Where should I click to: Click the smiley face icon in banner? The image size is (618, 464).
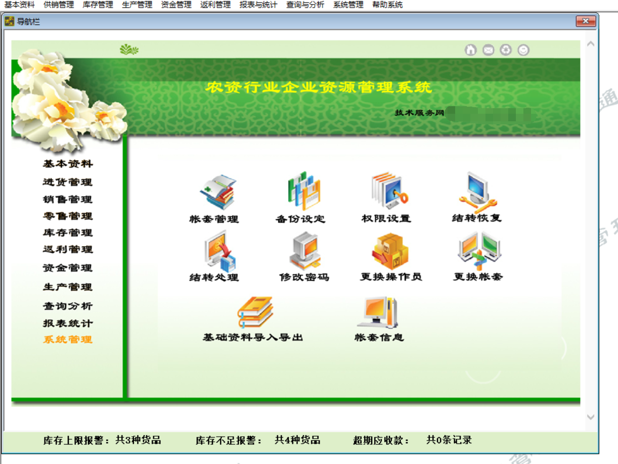pos(523,50)
